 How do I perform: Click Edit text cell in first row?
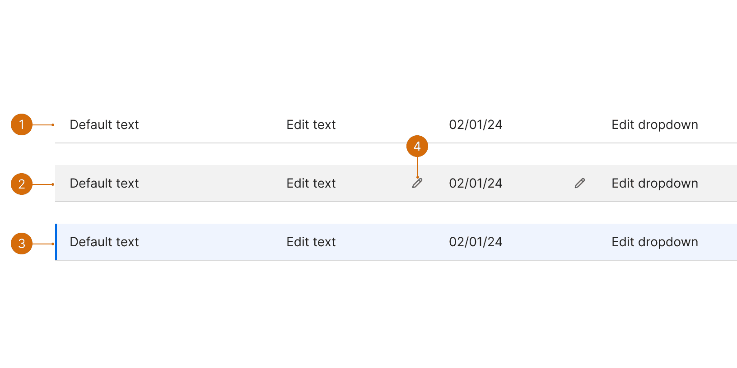click(x=311, y=124)
